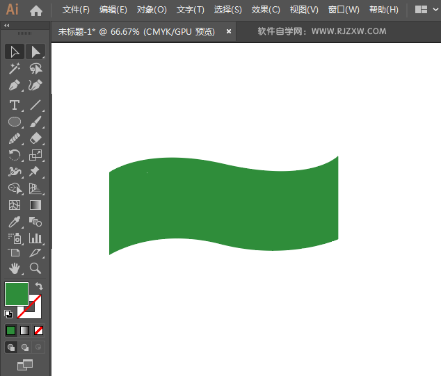The width and height of the screenshot is (441, 376).
Task: Select the Pen tool
Action: [15, 85]
